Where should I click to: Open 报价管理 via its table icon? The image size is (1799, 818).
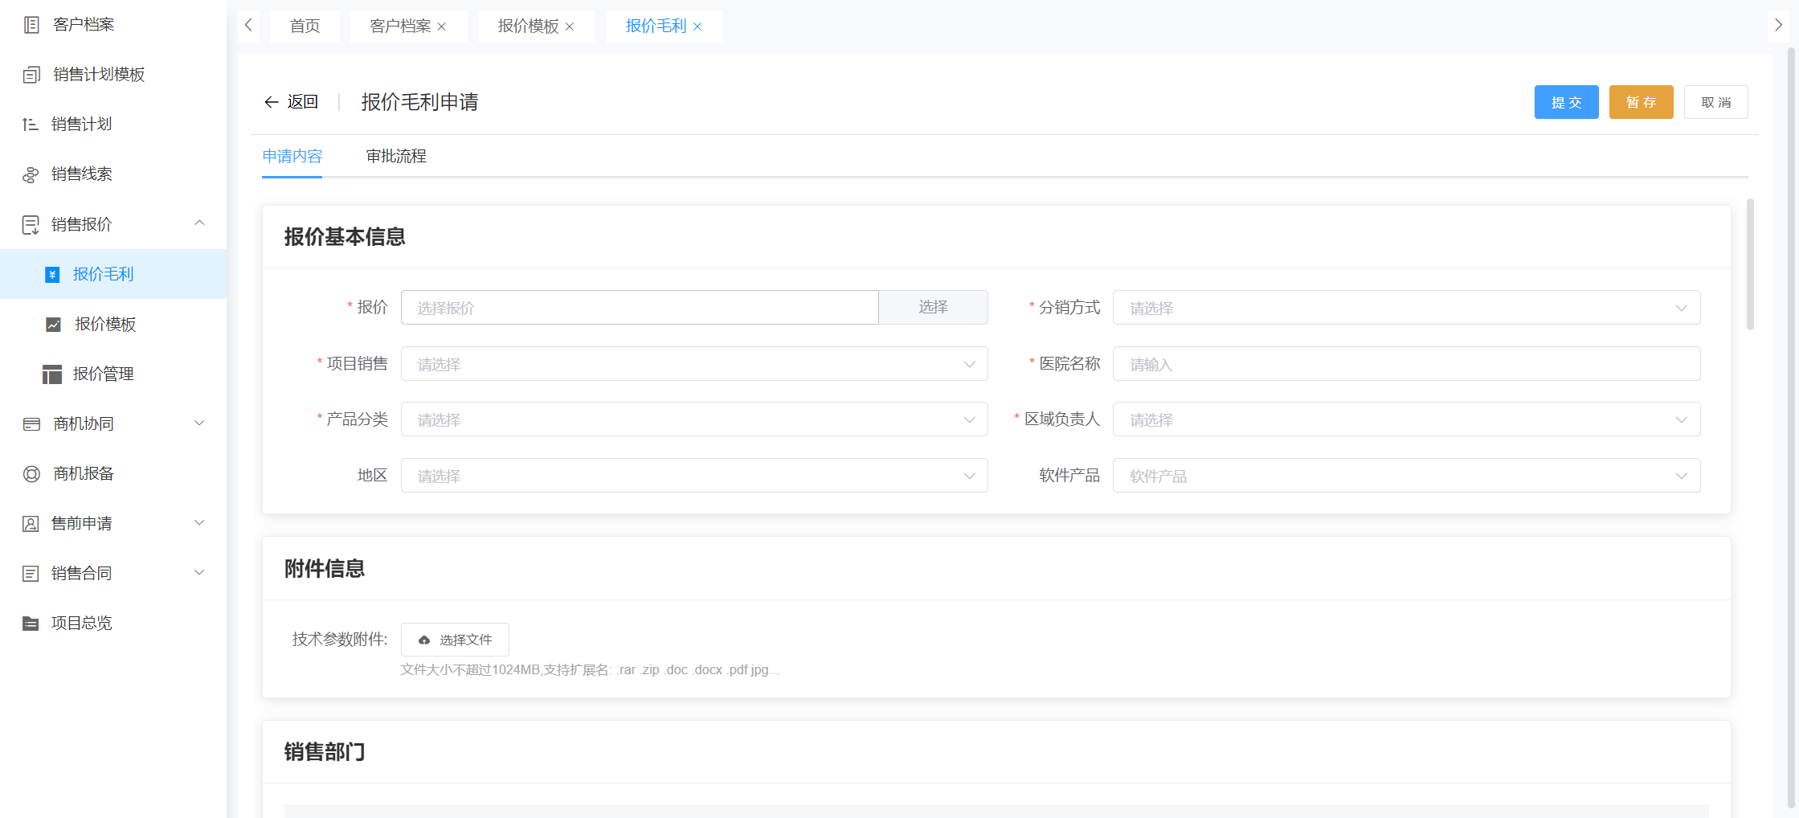[x=52, y=374]
